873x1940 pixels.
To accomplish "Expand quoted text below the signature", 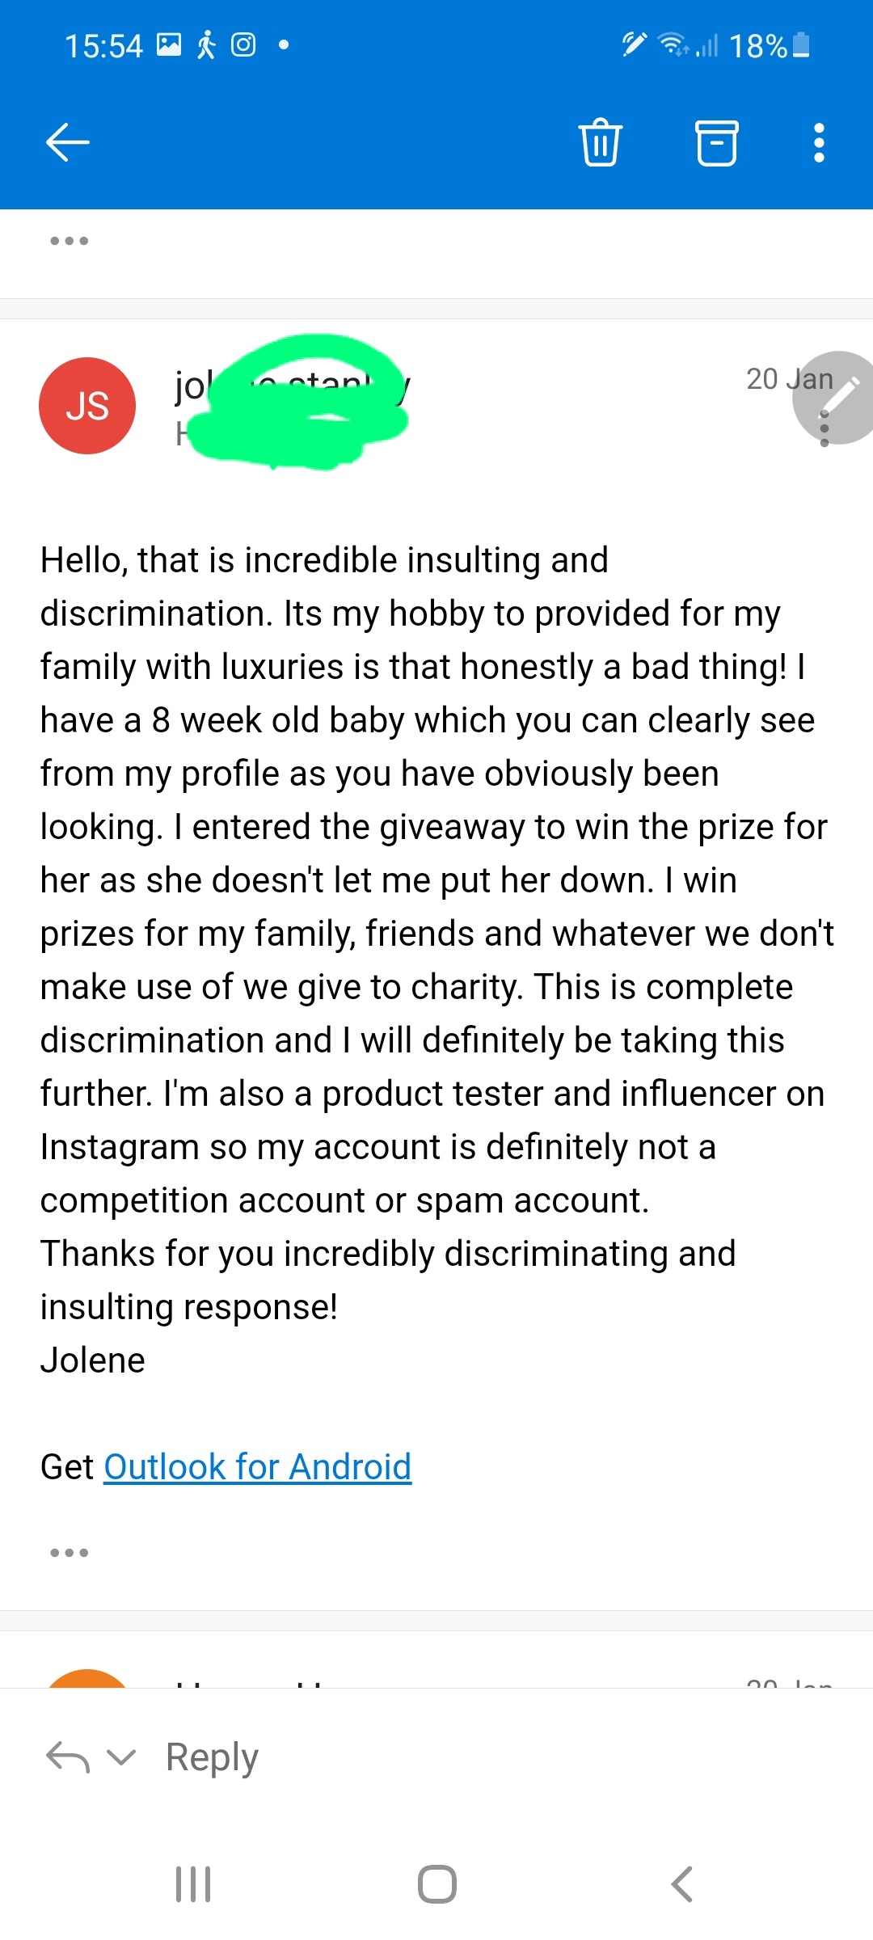I will (x=69, y=1553).
